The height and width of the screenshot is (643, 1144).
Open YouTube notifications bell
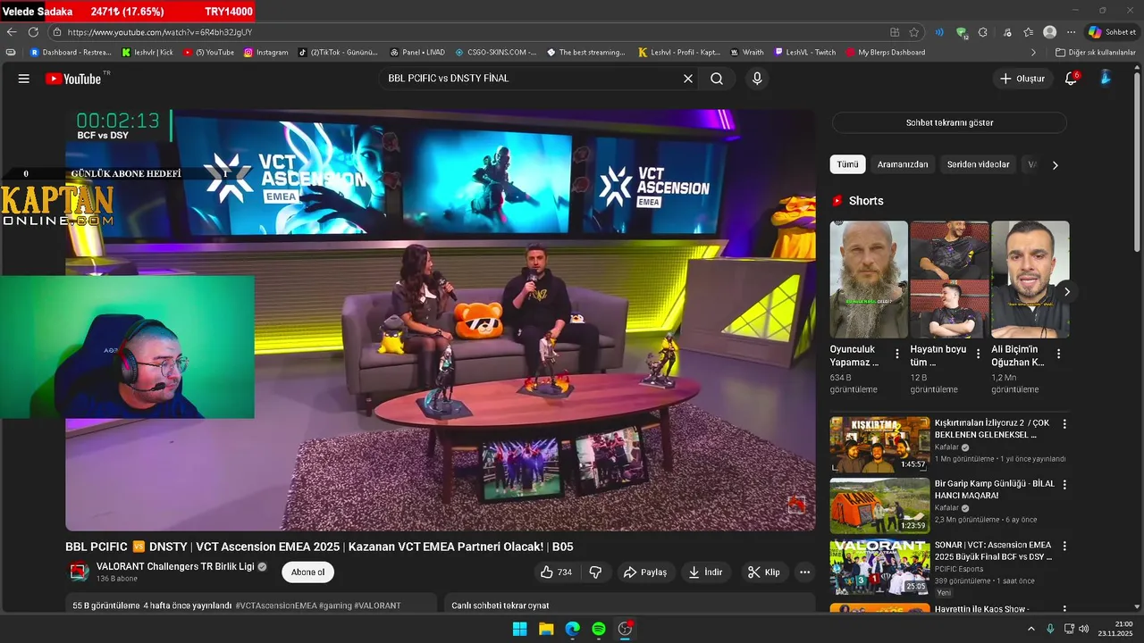pyautogui.click(x=1071, y=79)
